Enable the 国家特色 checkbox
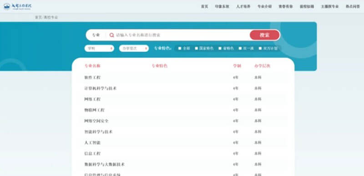The height and width of the screenshot is (176, 364). (197, 49)
